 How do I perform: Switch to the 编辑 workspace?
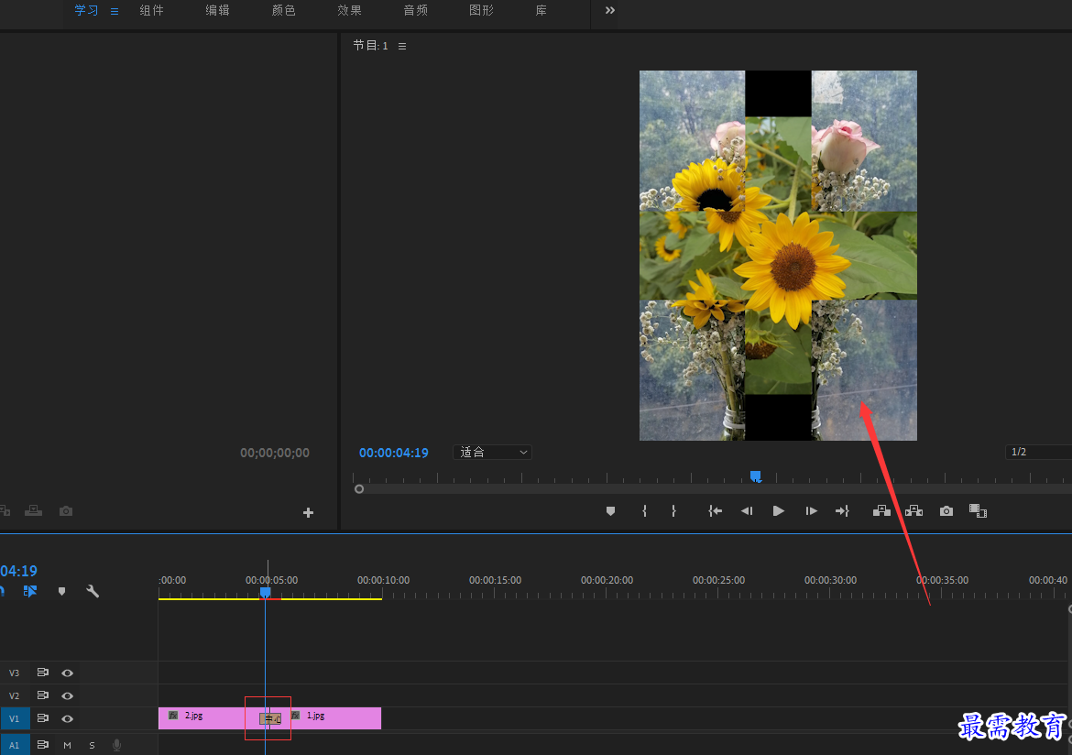tap(217, 10)
